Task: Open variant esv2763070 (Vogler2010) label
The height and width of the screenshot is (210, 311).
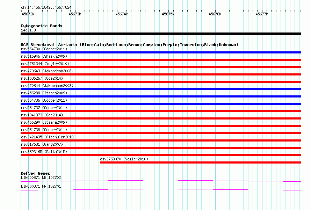Action: click(124, 159)
